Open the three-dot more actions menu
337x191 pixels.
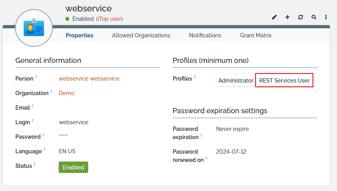[x=326, y=17]
